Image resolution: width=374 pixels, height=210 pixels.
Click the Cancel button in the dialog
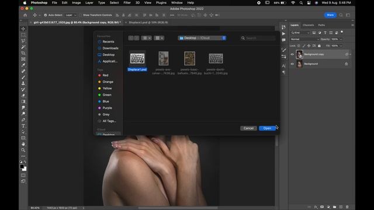click(x=248, y=128)
